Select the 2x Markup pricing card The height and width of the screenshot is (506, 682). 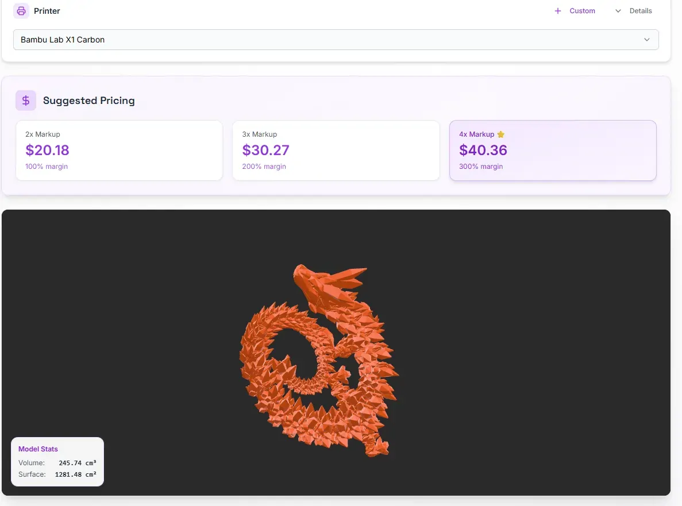pyautogui.click(x=119, y=150)
